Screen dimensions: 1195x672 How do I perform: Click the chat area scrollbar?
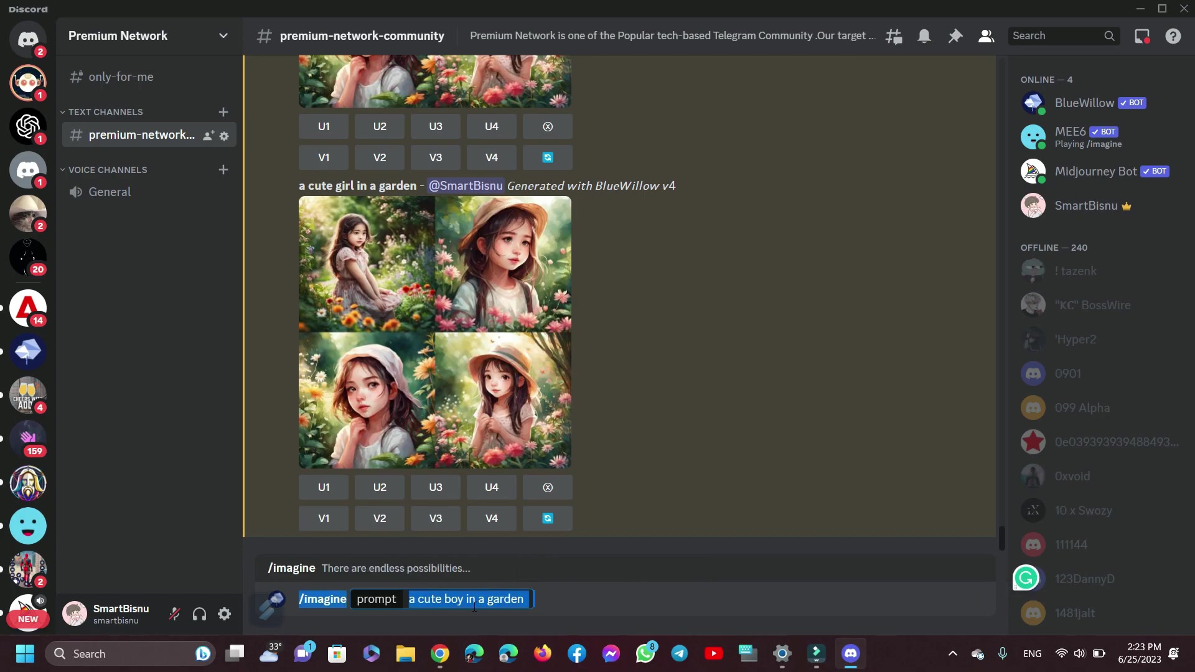click(x=1001, y=538)
